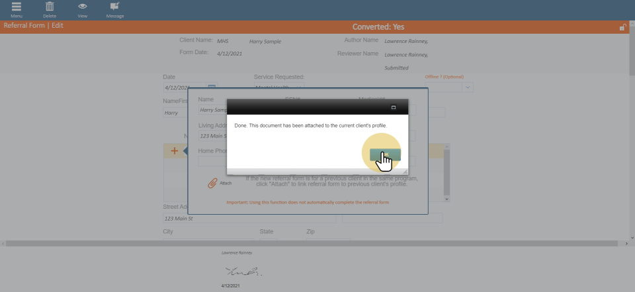The height and width of the screenshot is (292, 635).
Task: Click the View eye icon
Action: coord(83,7)
